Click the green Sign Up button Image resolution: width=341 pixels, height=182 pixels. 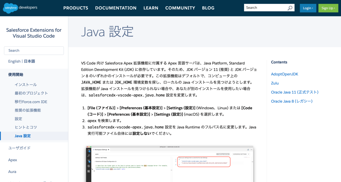coord(328,8)
